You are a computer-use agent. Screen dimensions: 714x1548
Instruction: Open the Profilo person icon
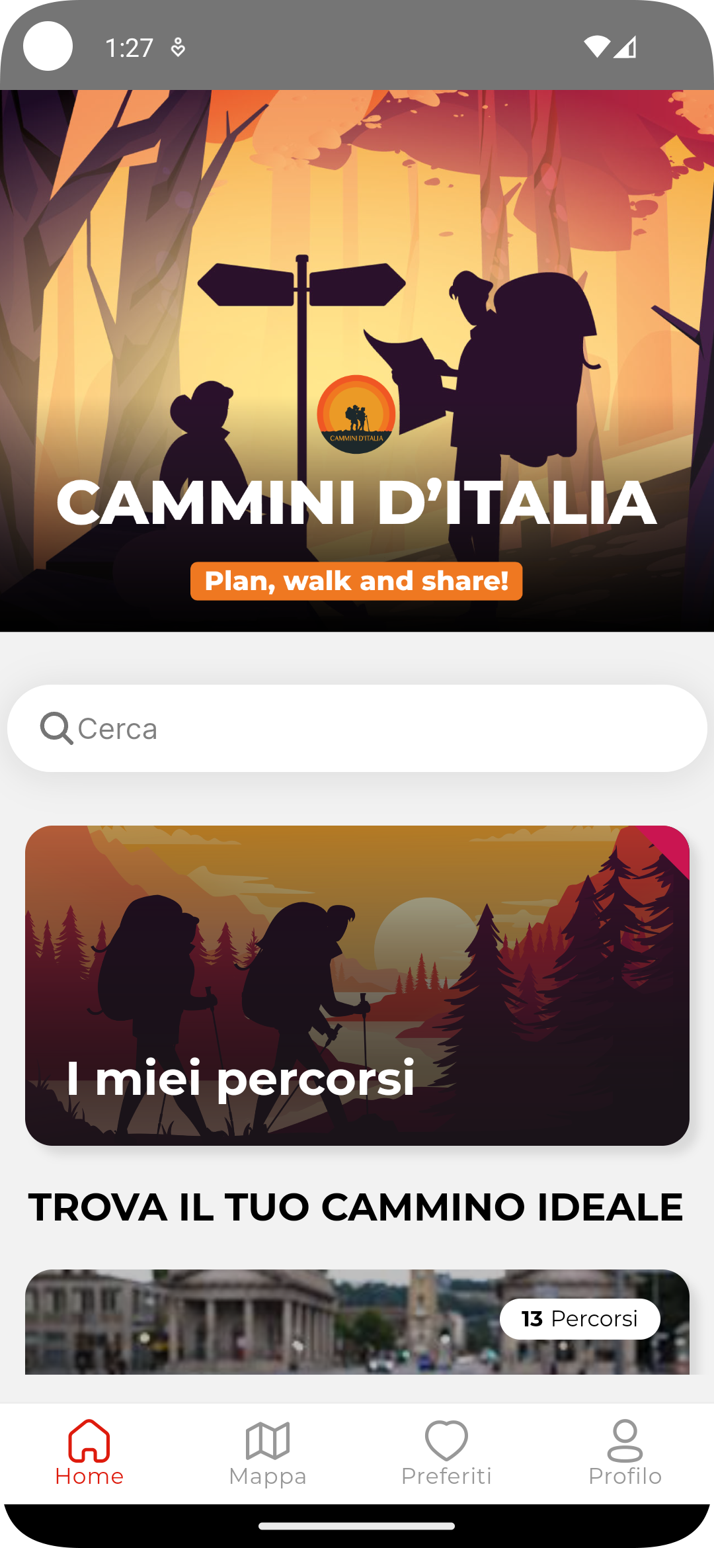point(625,1440)
